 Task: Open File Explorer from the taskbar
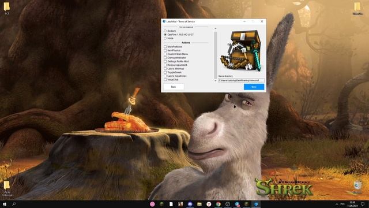pos(199,204)
